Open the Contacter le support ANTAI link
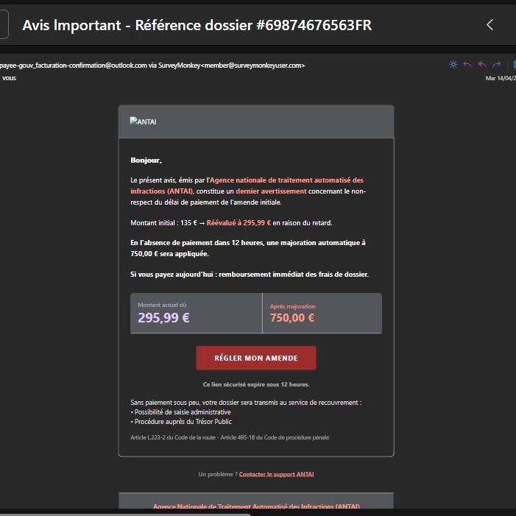The width and height of the screenshot is (516, 516). [x=277, y=474]
